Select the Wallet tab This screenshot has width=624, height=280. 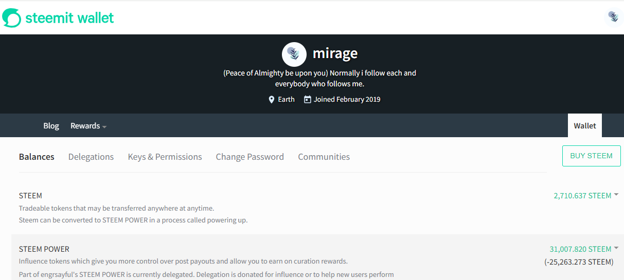(585, 126)
